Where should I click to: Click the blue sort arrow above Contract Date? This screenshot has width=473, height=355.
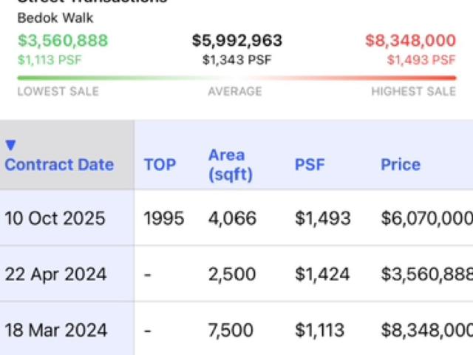(x=10, y=145)
